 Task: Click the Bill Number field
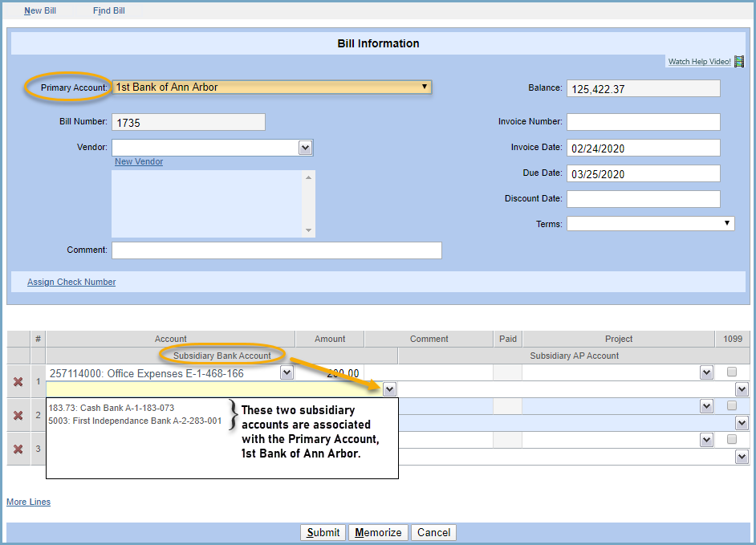189,122
